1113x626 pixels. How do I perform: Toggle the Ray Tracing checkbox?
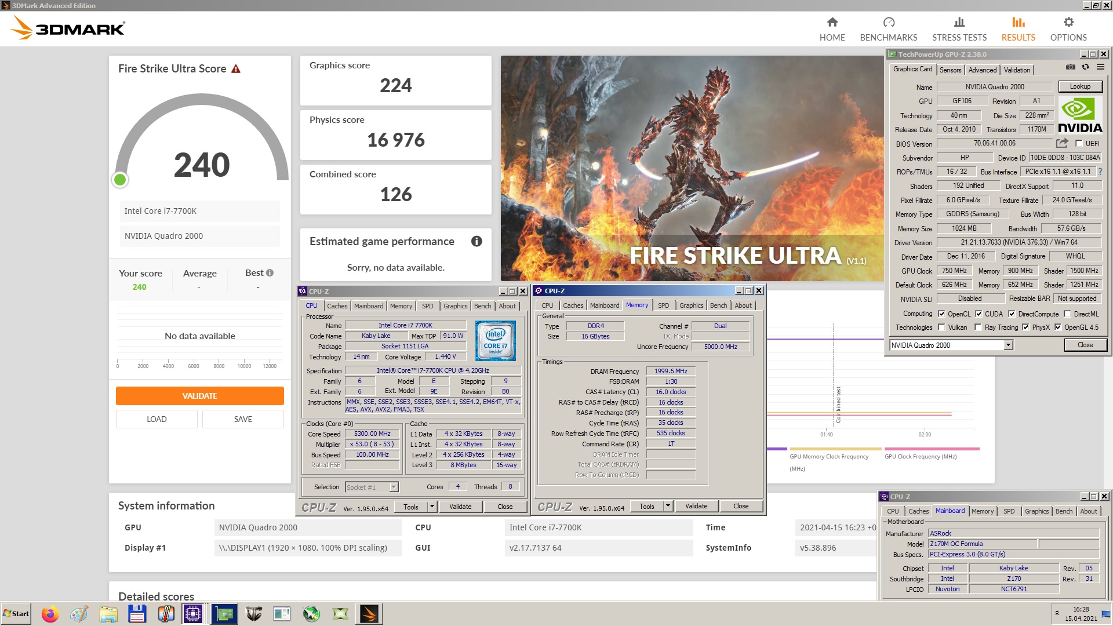point(979,327)
